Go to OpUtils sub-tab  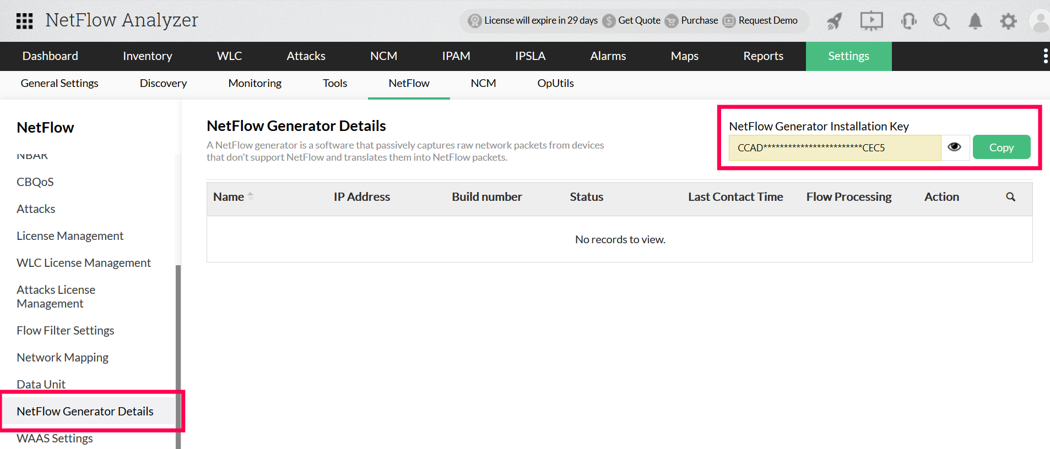555,83
